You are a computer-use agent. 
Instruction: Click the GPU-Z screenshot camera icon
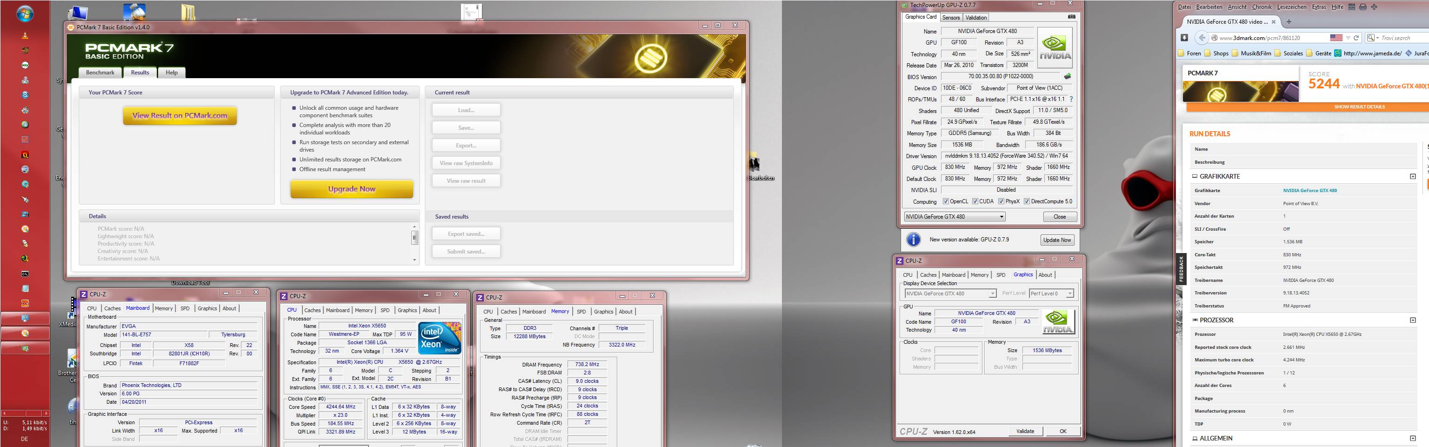click(1071, 17)
